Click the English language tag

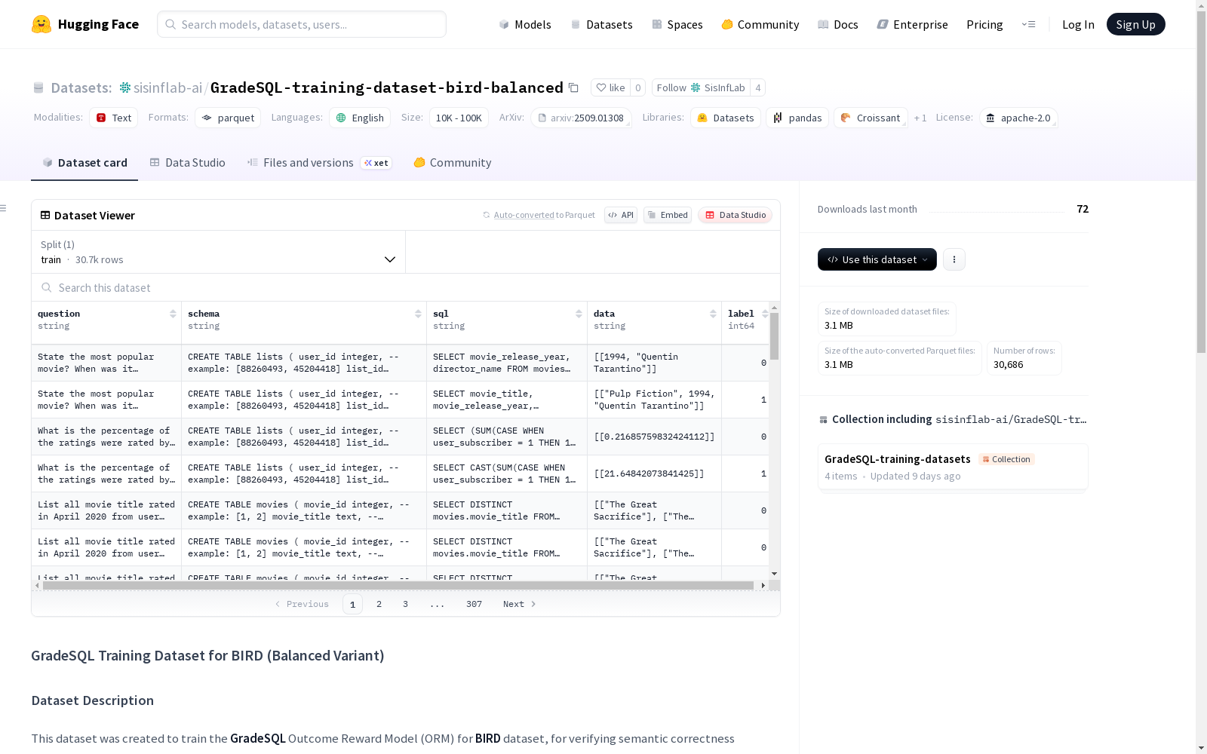360,118
